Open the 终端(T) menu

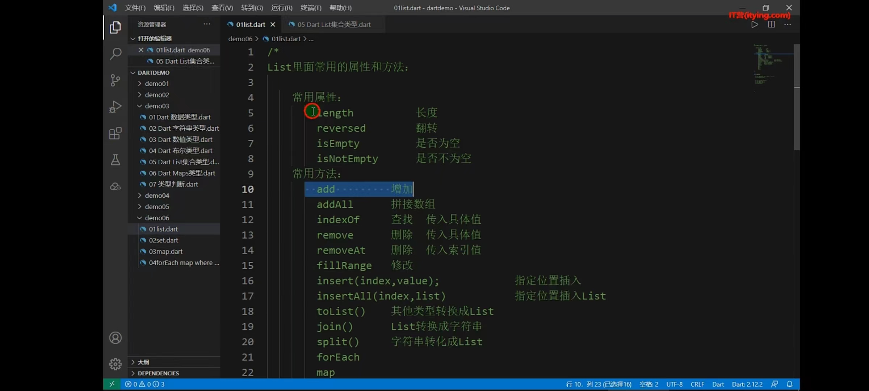pyautogui.click(x=311, y=8)
